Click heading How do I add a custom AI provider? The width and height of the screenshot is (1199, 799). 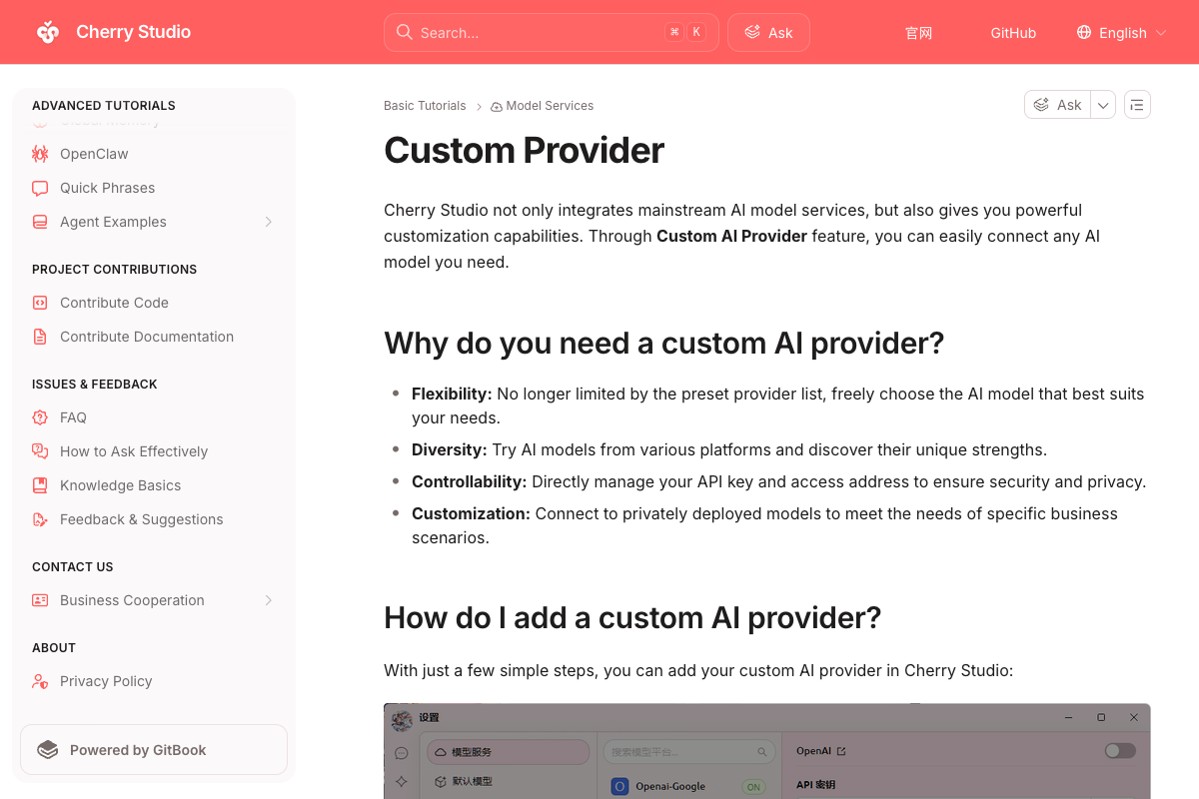(632, 617)
